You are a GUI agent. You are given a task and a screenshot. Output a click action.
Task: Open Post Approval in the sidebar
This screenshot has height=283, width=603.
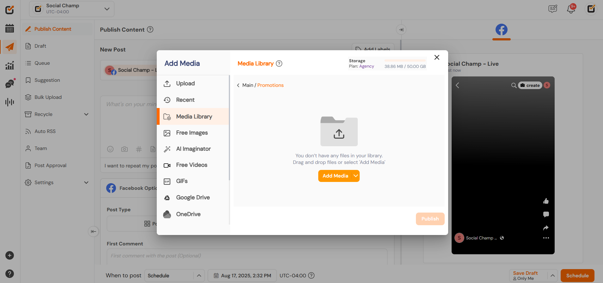[57, 166]
